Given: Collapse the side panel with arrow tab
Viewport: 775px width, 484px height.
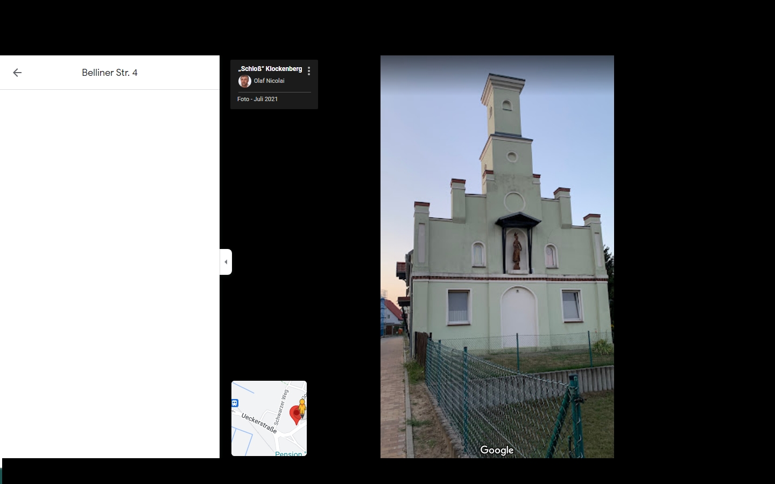Looking at the screenshot, I should pos(226,262).
